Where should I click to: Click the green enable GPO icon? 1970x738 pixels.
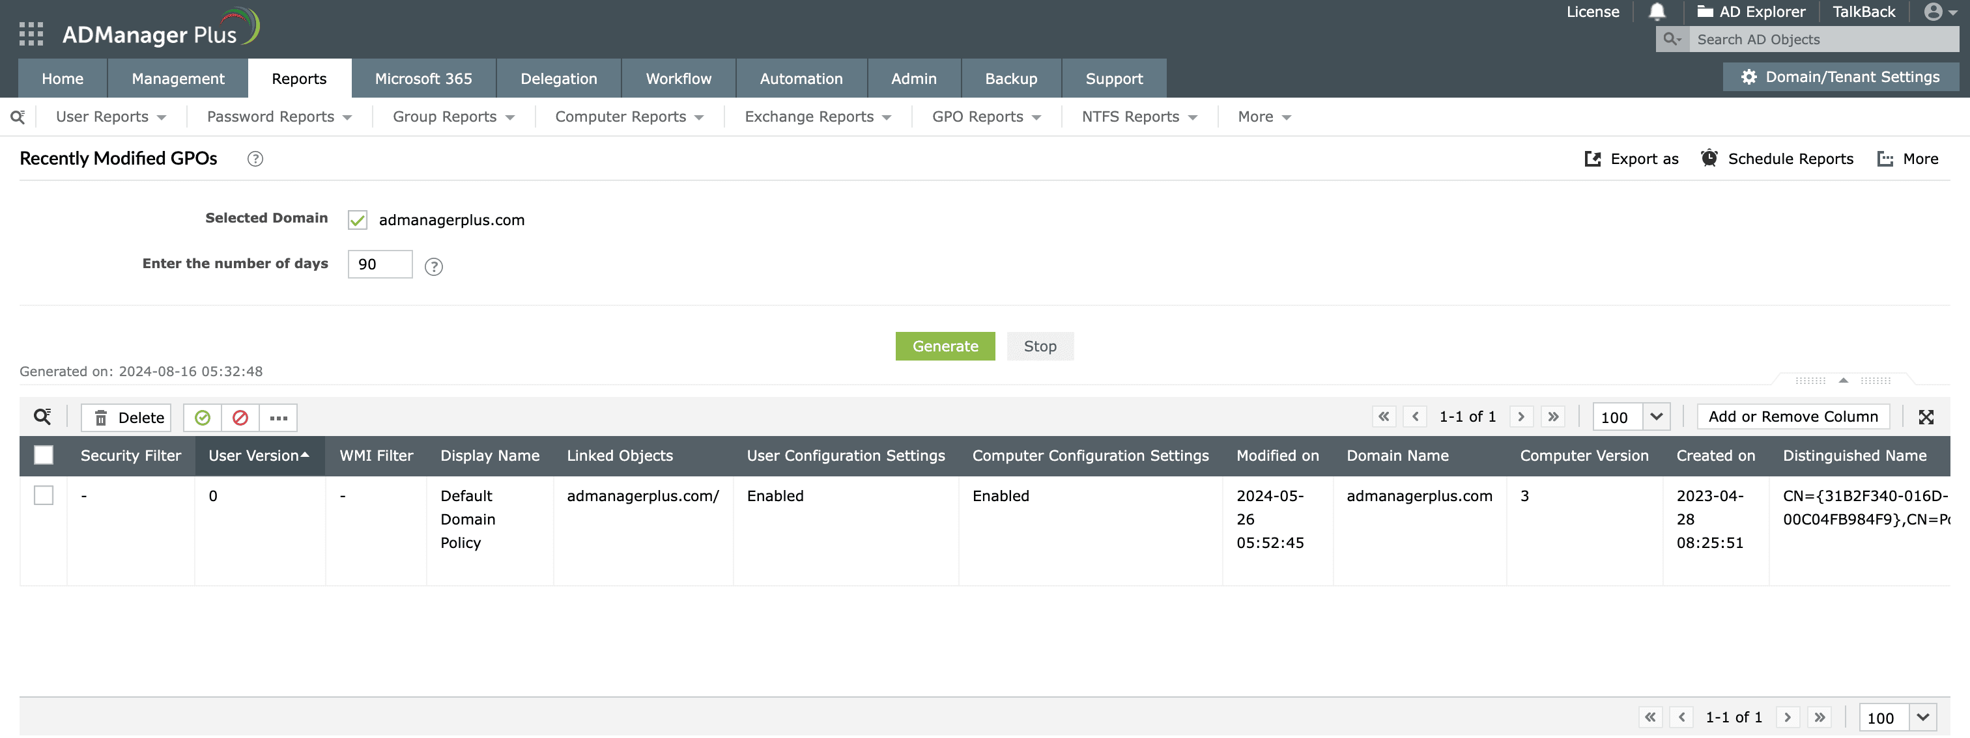pyautogui.click(x=203, y=417)
